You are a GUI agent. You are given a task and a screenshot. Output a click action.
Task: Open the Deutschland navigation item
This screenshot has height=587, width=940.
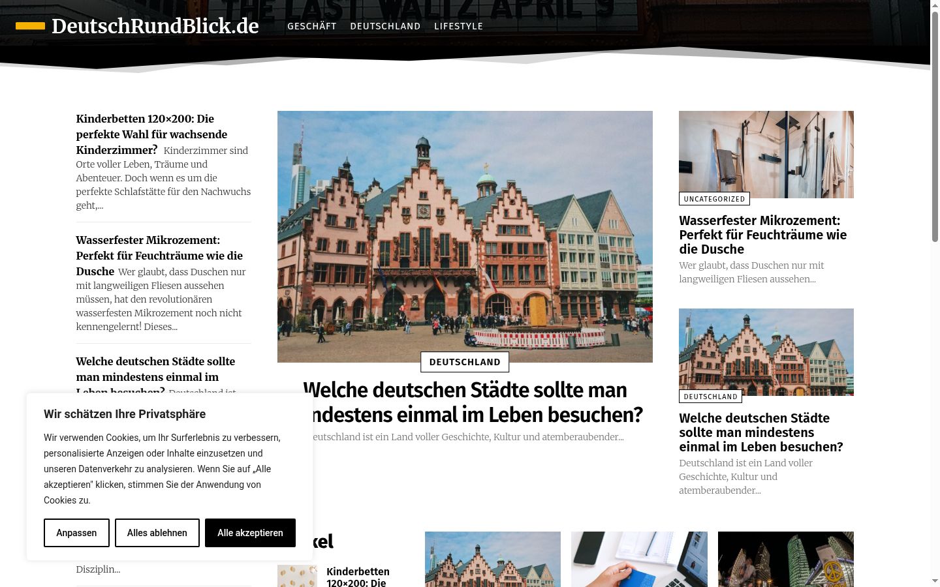pyautogui.click(x=385, y=26)
